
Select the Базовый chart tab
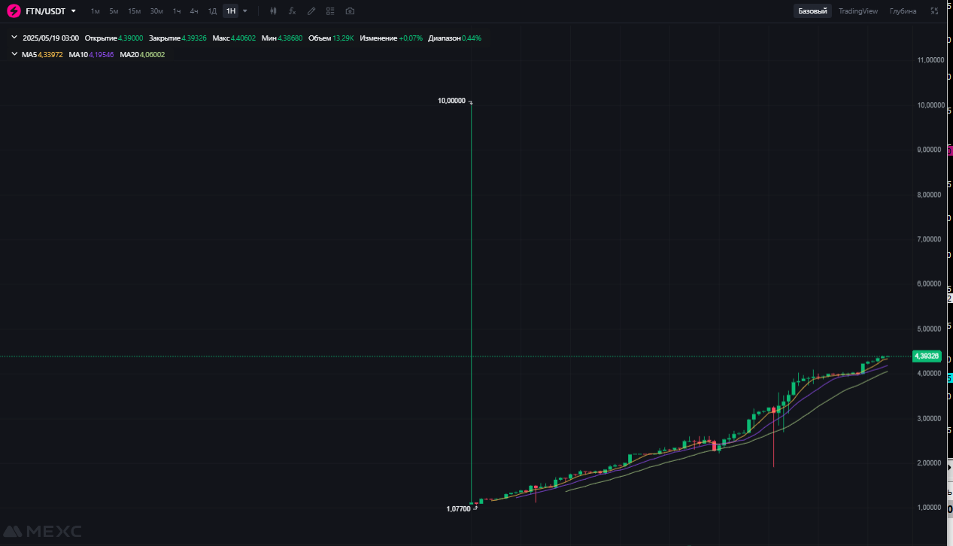(x=812, y=11)
